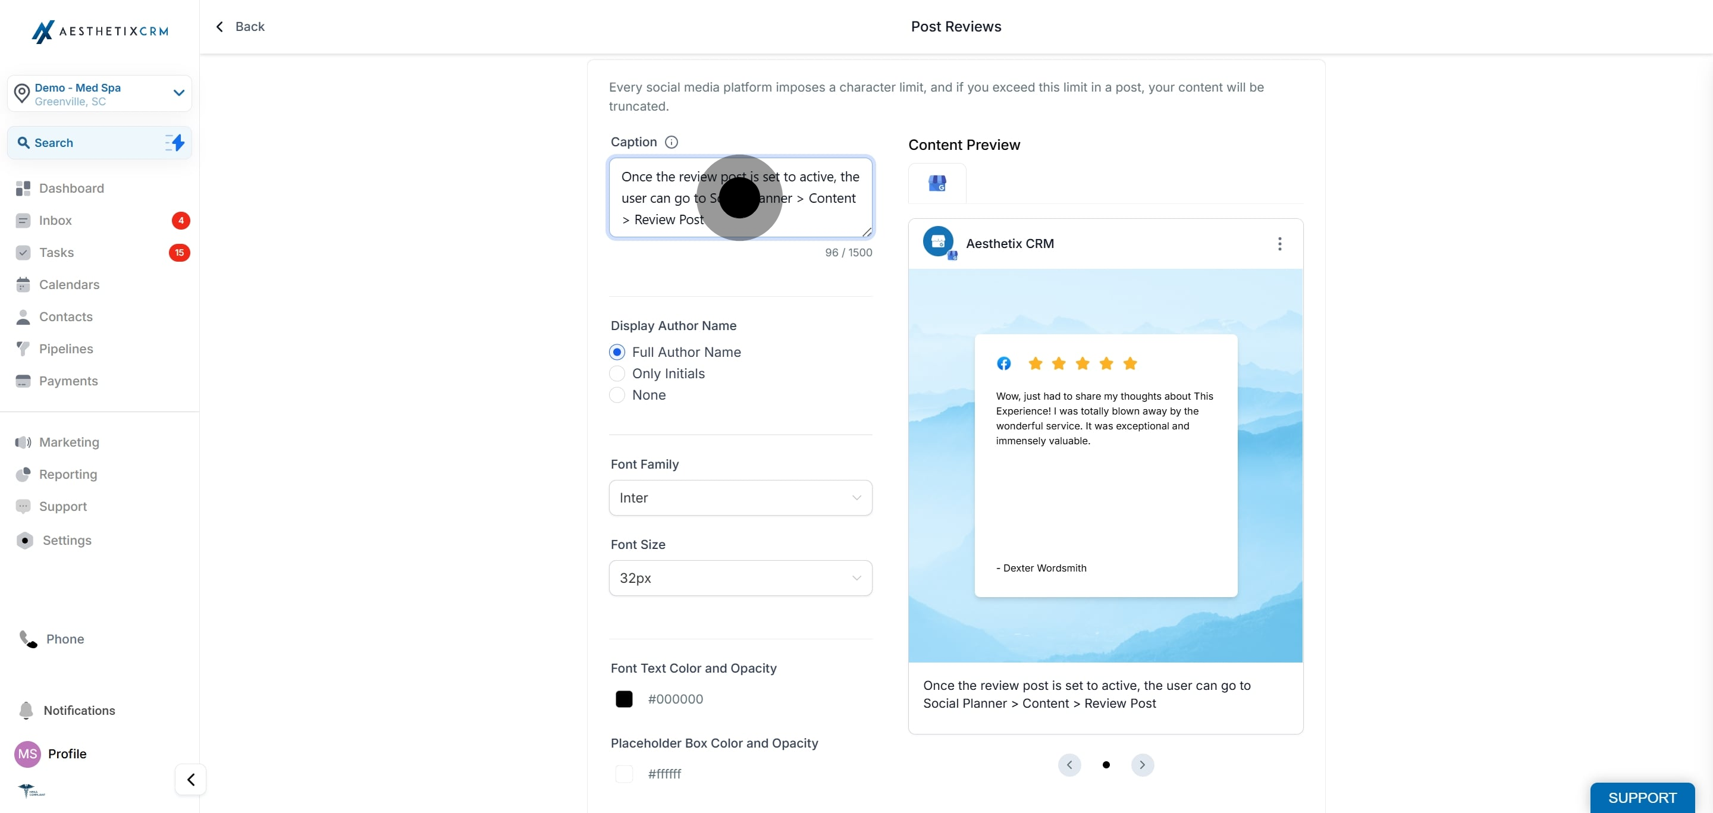
Task: Select the Google Business preview tab icon
Action: [x=937, y=183]
